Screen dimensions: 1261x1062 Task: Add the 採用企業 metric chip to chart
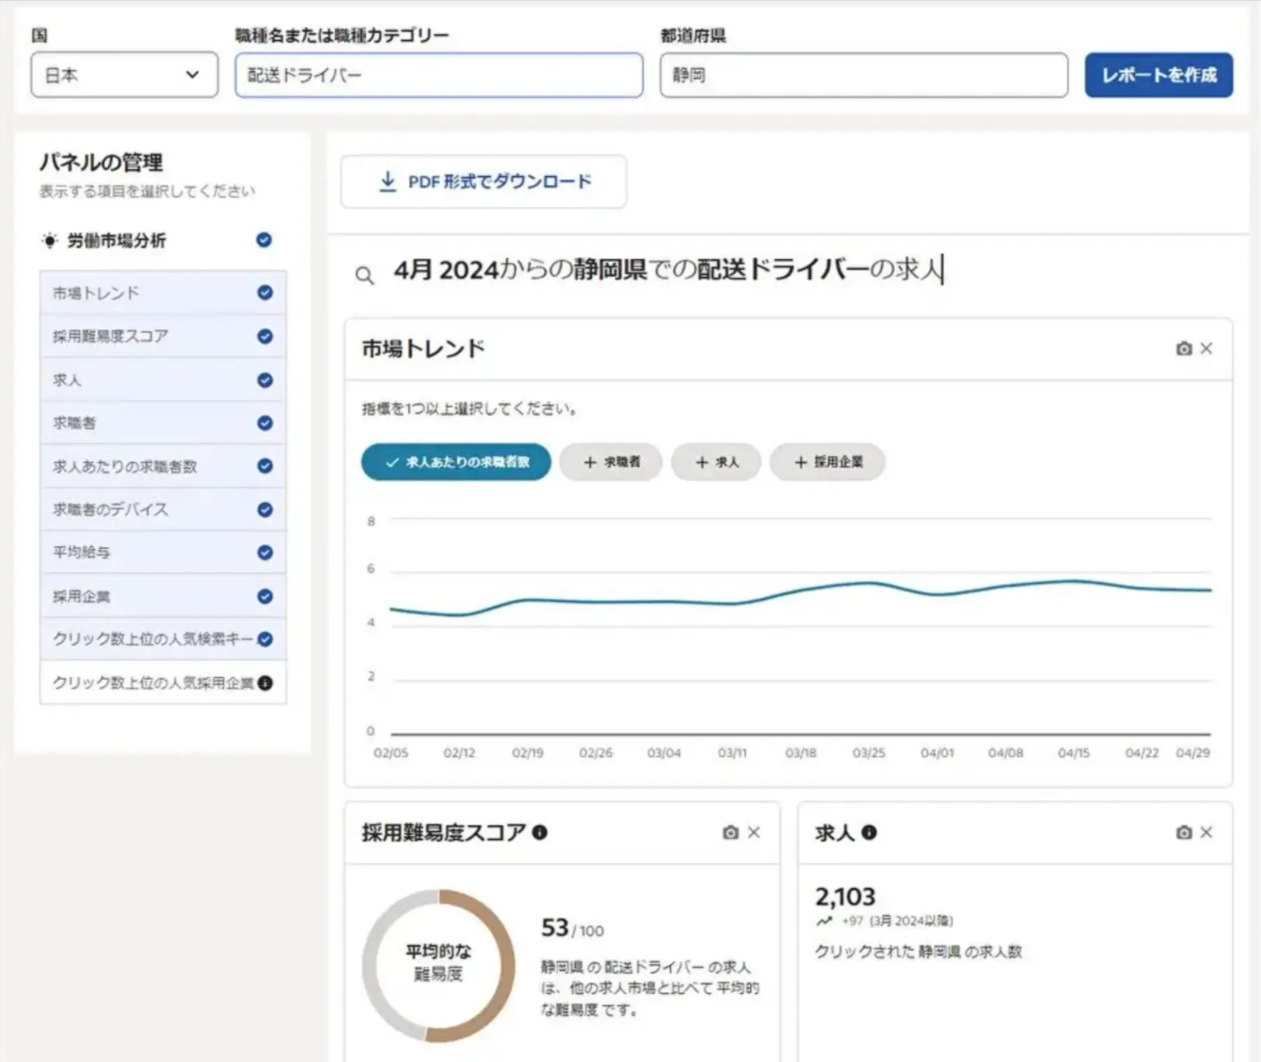point(828,462)
